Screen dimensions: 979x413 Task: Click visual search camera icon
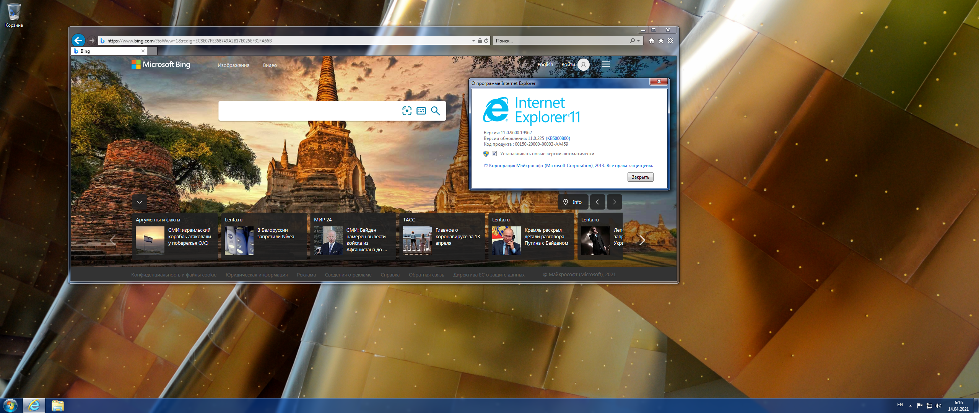coord(407,111)
